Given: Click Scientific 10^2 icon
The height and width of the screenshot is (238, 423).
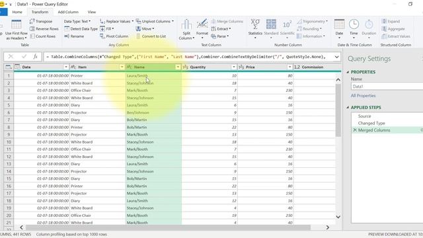Looking at the screenshot, I should (x=287, y=24).
